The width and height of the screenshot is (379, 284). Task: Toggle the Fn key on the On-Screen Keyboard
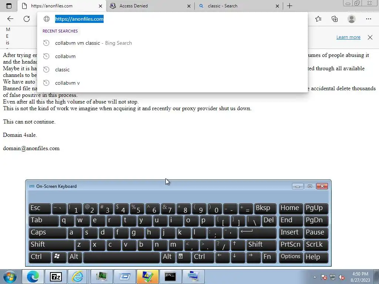pos(269,257)
